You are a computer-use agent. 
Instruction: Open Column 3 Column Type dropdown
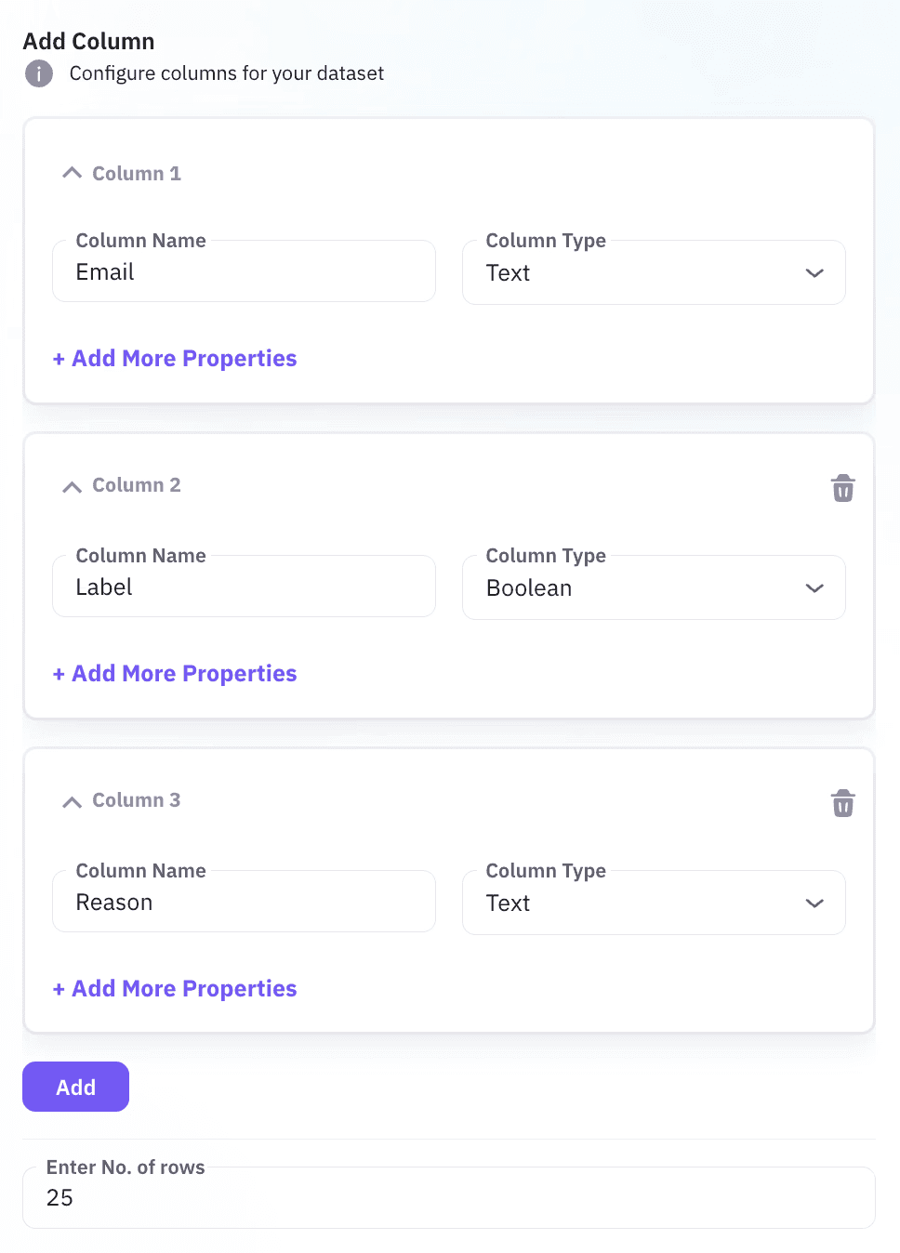pos(654,903)
